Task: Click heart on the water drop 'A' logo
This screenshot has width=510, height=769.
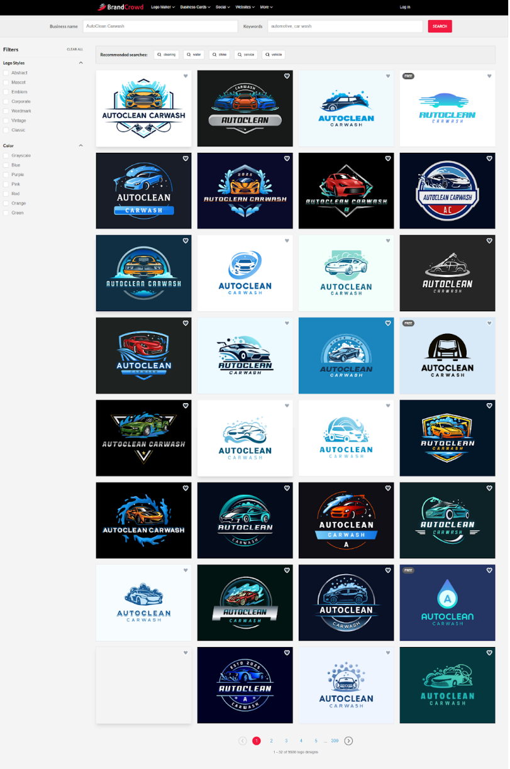Action: click(489, 570)
